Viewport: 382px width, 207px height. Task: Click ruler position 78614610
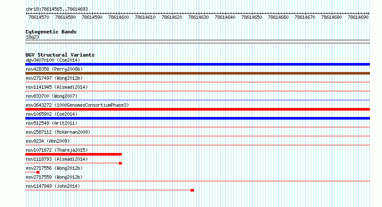click(x=145, y=17)
